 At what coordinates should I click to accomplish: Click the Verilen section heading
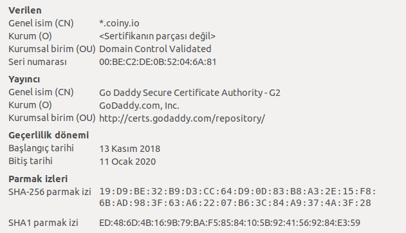[x=25, y=10]
